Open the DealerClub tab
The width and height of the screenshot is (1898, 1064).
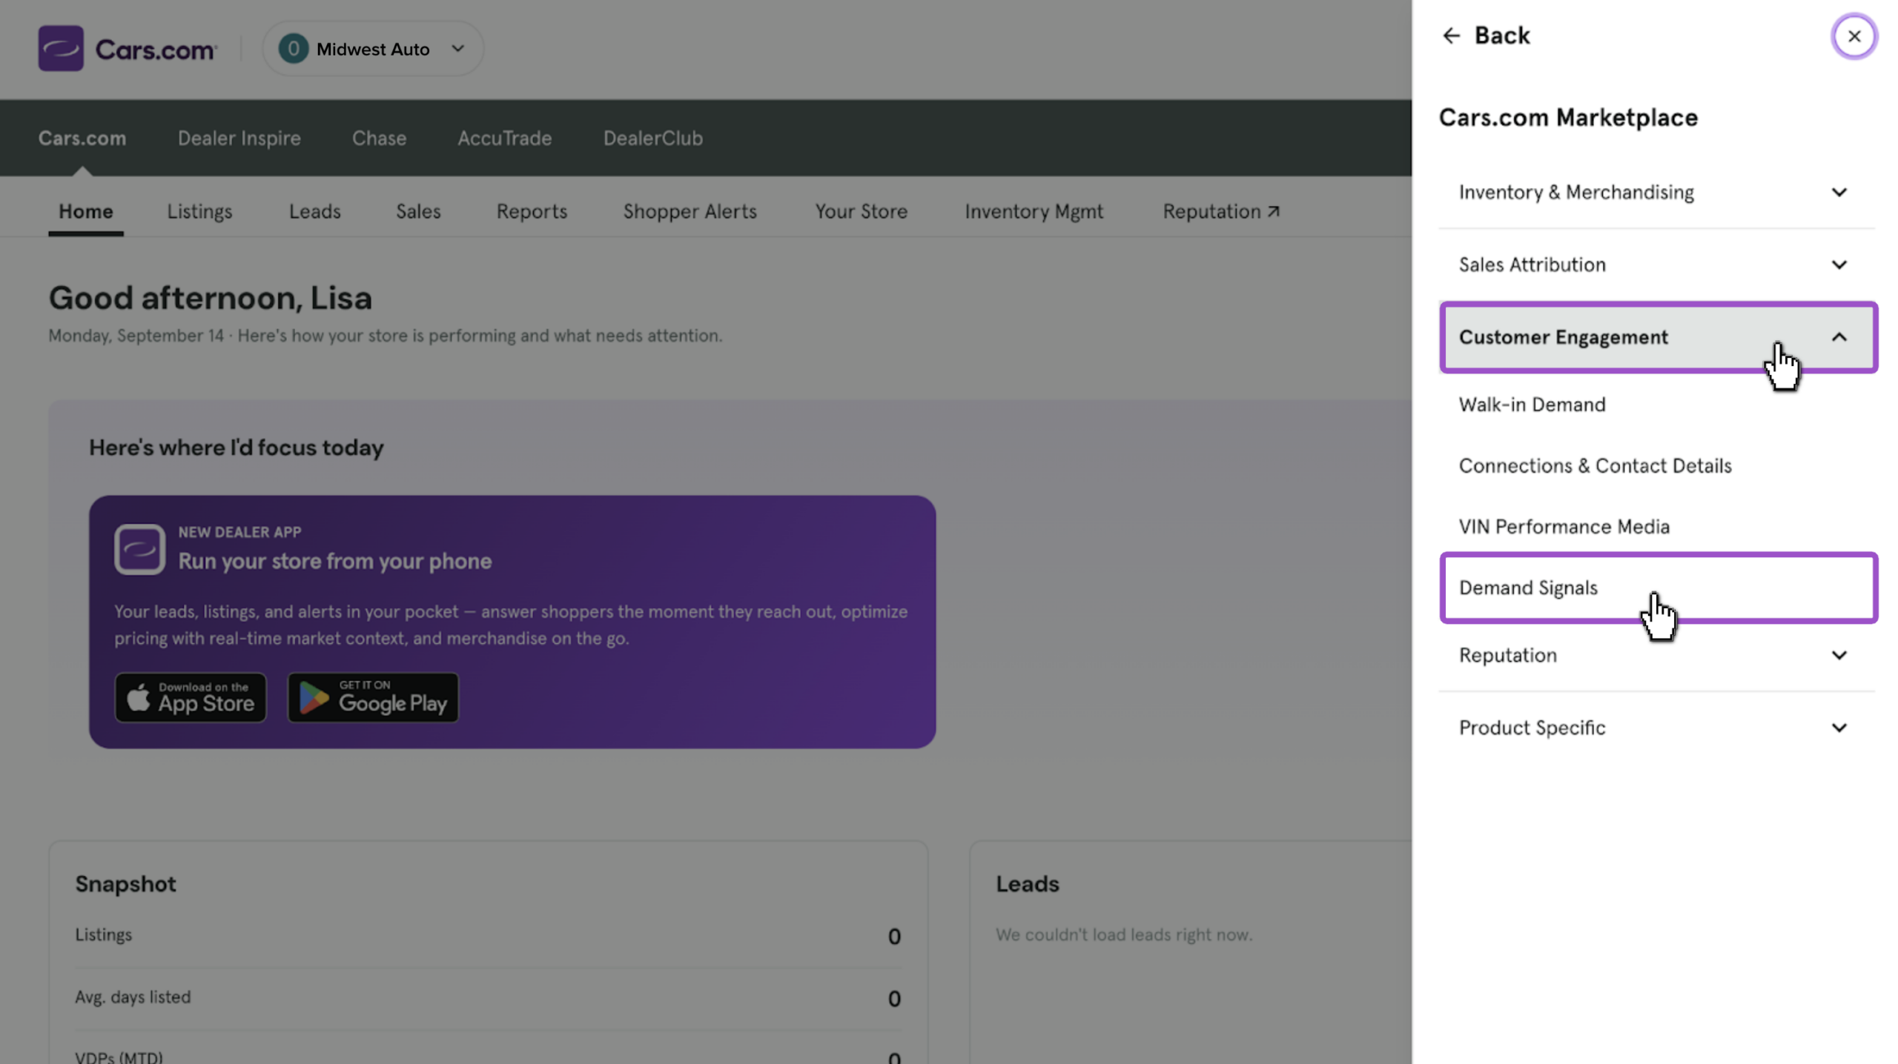click(652, 138)
